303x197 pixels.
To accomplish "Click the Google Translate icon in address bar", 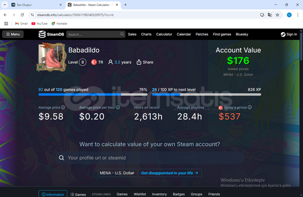I will [x=270, y=15].
